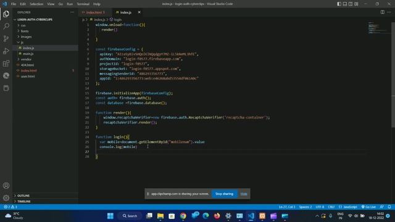
Task: Change indentation via Spaces: 2
Action: [x=306, y=207]
